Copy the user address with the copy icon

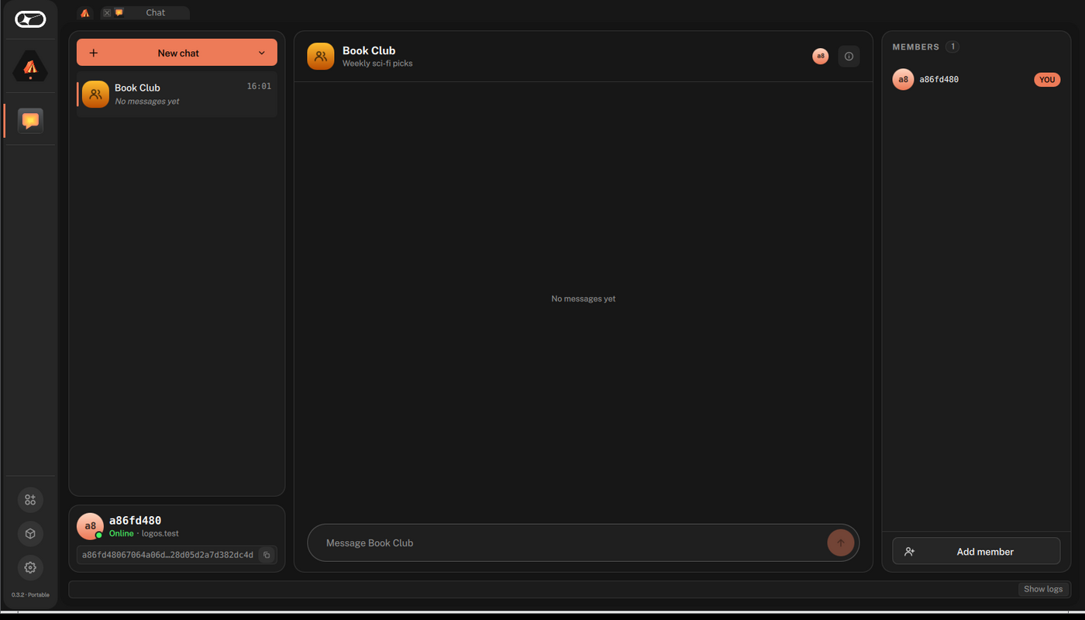pos(267,555)
